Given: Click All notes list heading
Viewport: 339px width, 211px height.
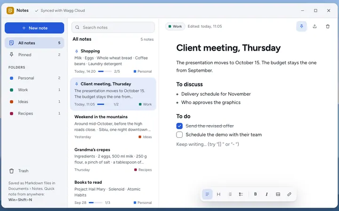Looking at the screenshot, I should (82, 39).
